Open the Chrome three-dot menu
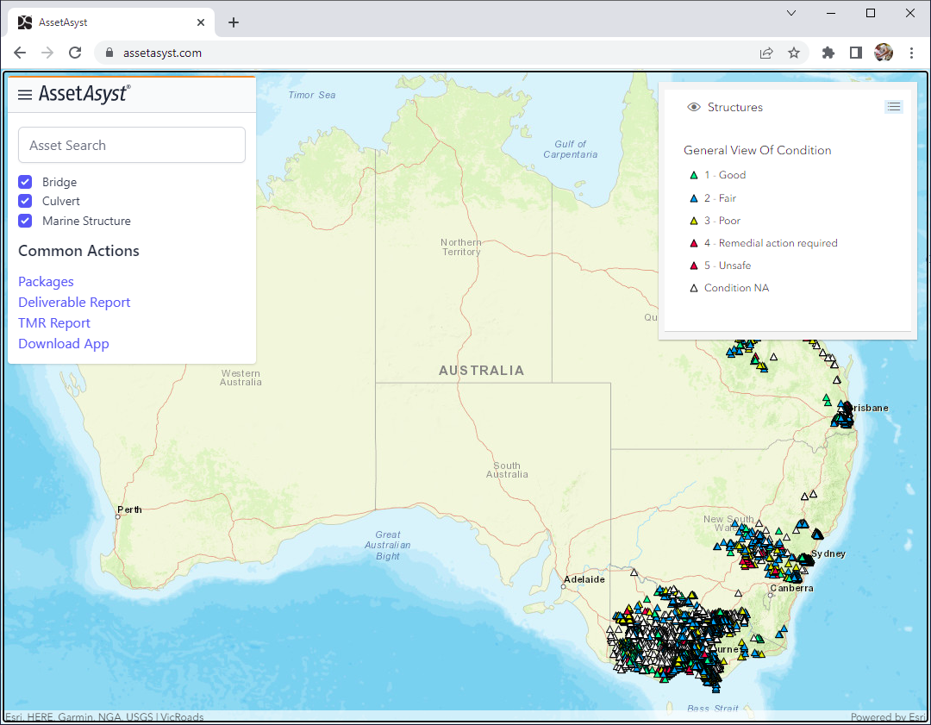Viewport: 931px width, 725px height. [911, 53]
